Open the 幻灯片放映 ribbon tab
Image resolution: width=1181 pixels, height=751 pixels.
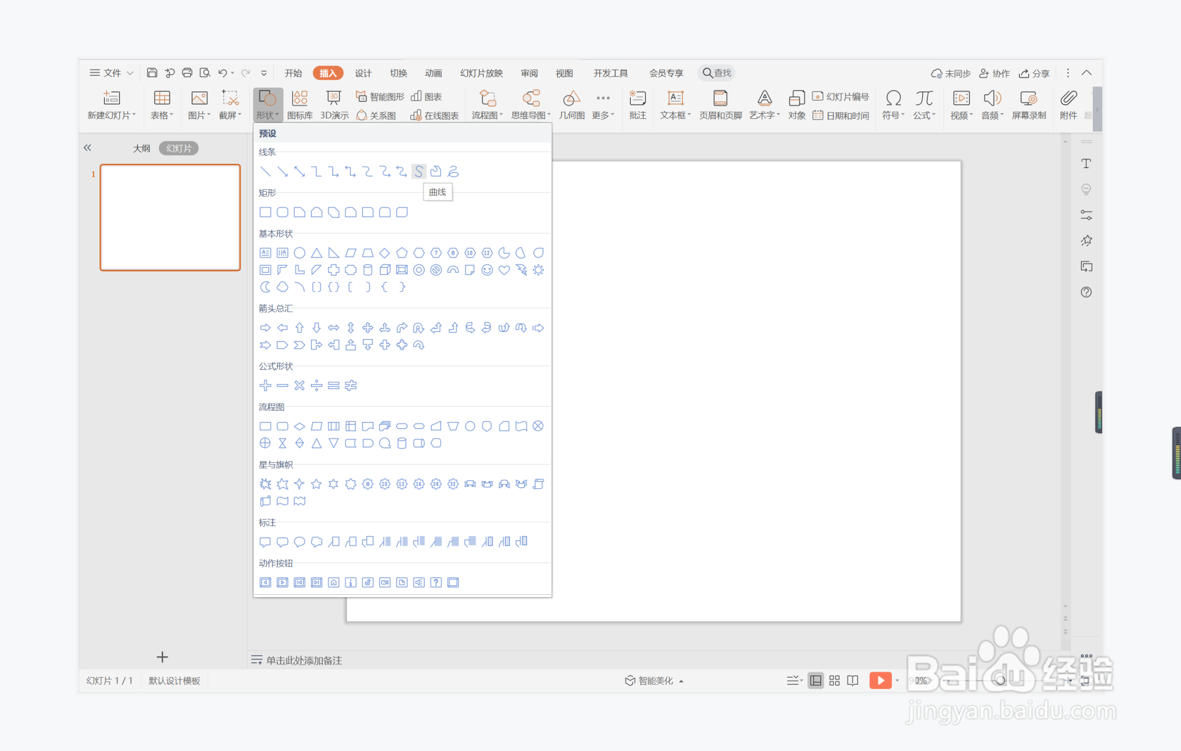pos(482,73)
